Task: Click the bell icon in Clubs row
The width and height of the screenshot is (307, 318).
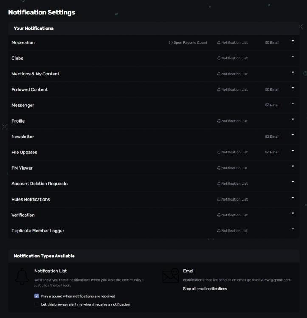Action: click(219, 59)
